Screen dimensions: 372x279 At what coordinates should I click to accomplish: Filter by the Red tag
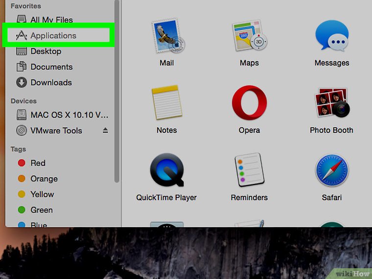[38, 163]
